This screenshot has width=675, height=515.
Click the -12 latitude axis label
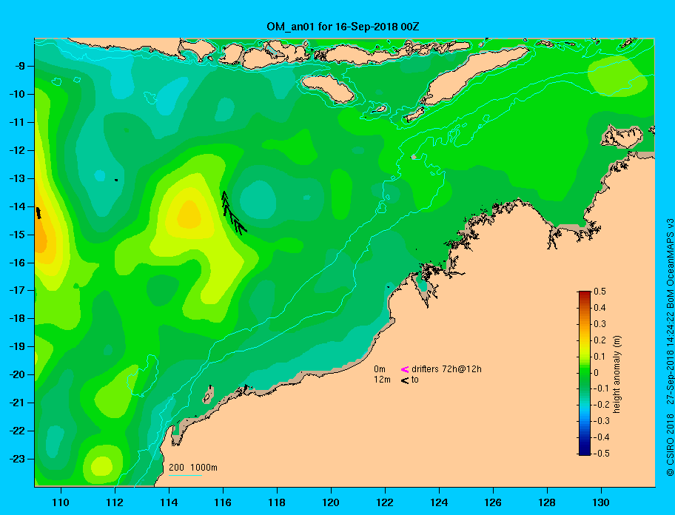[18, 151]
